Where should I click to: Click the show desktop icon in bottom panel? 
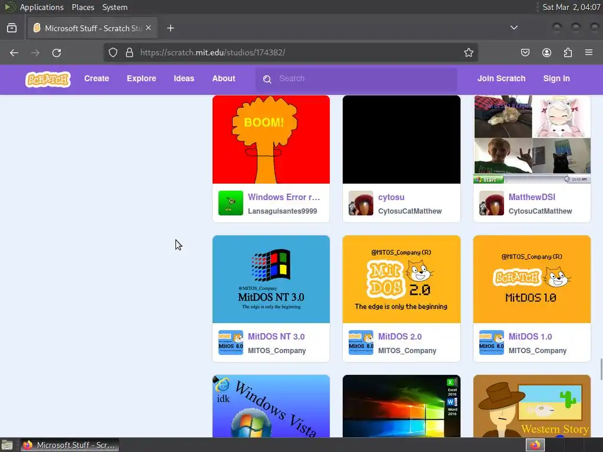point(7,445)
